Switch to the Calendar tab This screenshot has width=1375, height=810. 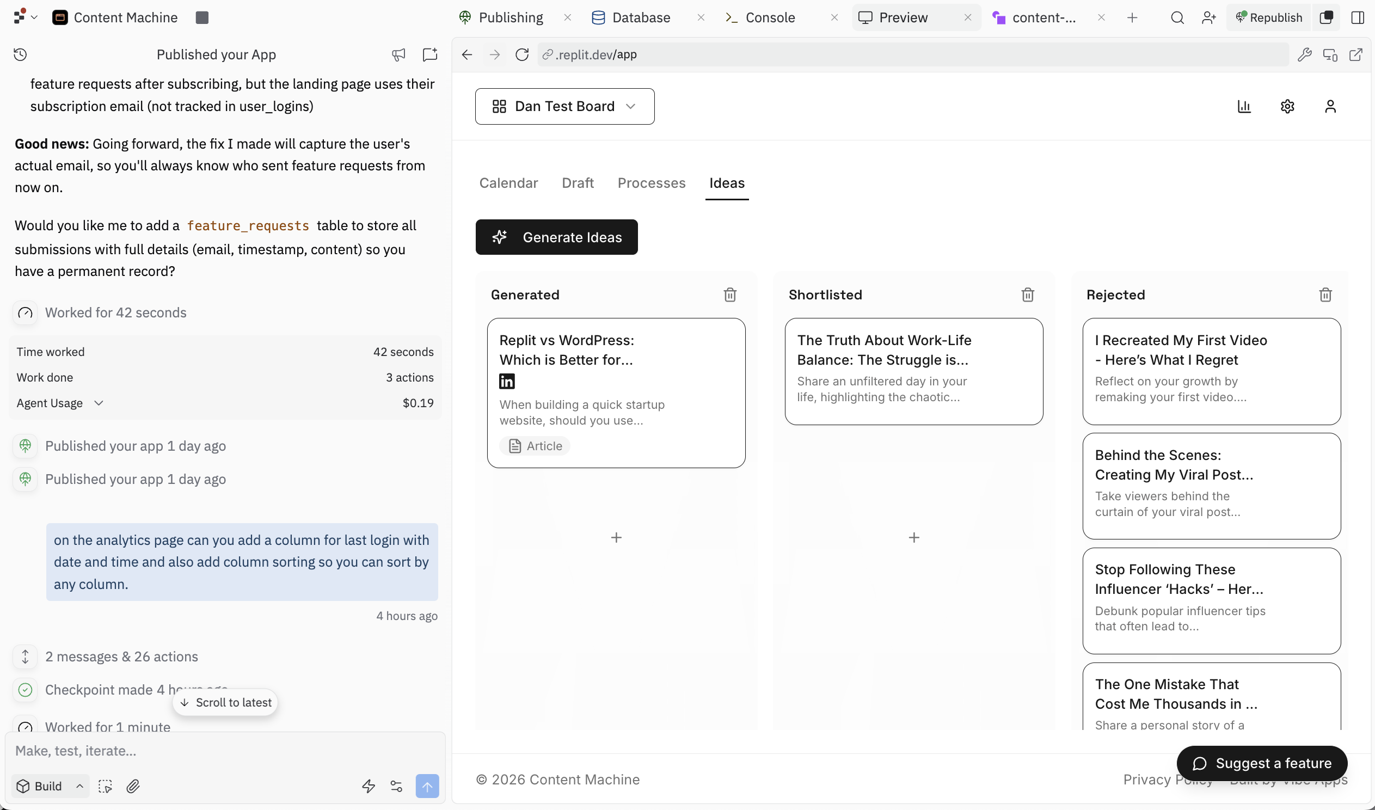click(x=508, y=183)
